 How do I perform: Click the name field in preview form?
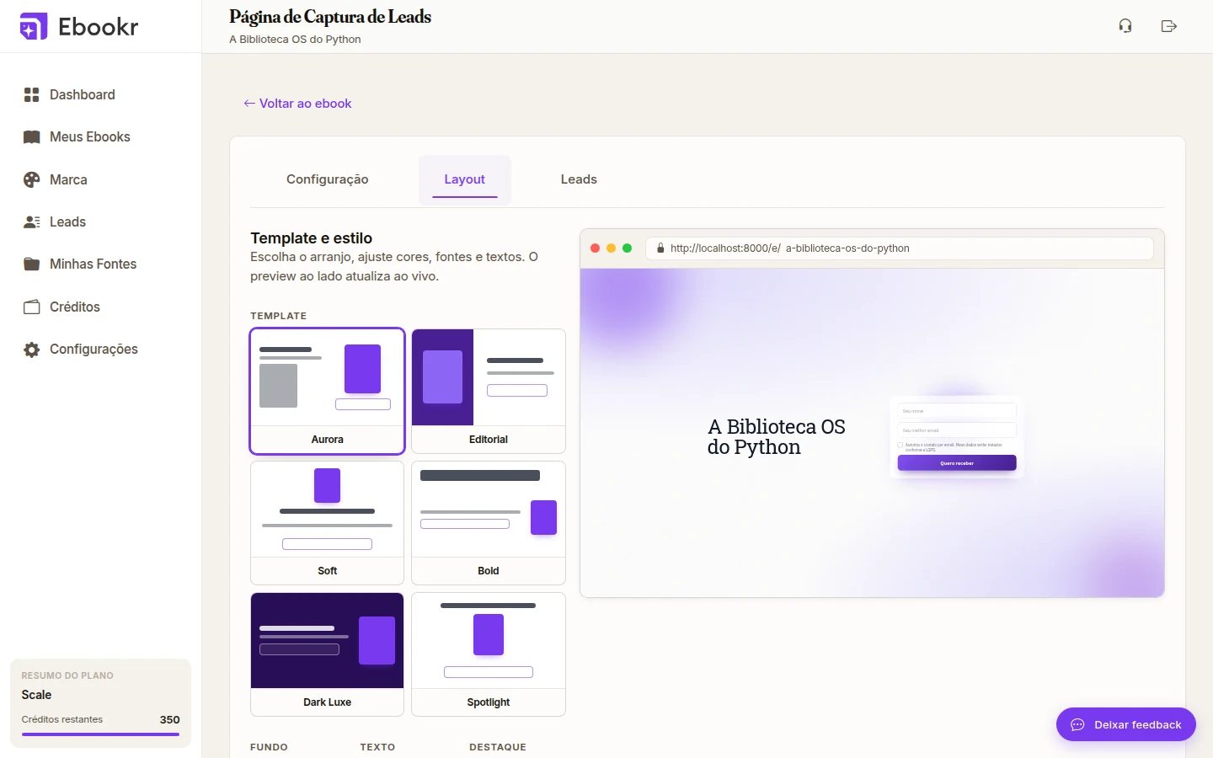[957, 411]
